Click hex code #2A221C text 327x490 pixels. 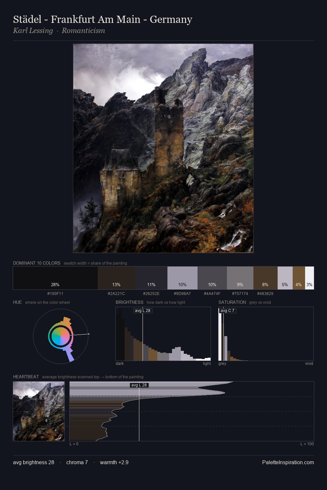[x=116, y=293]
